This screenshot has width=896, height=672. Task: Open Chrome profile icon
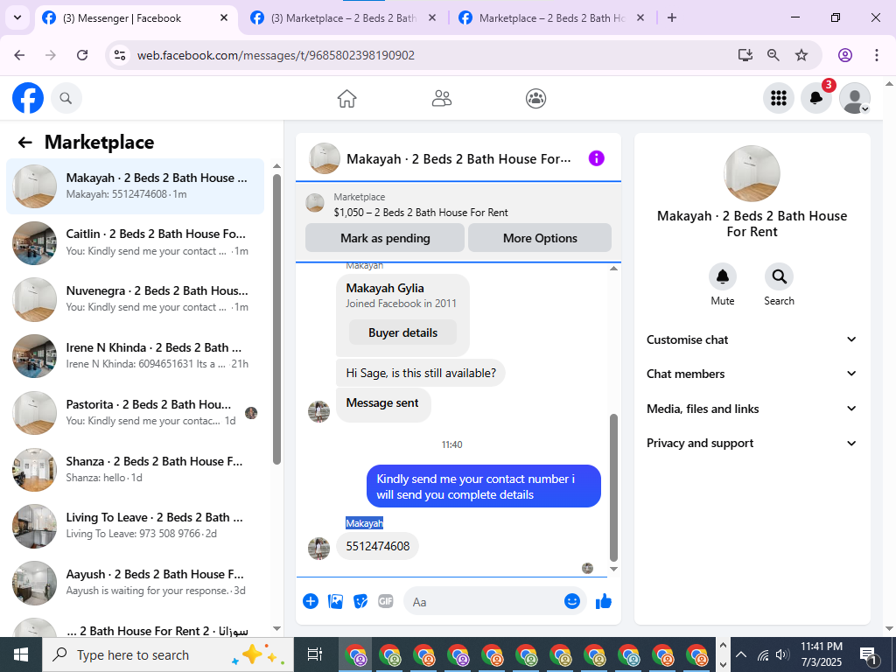pos(845,55)
